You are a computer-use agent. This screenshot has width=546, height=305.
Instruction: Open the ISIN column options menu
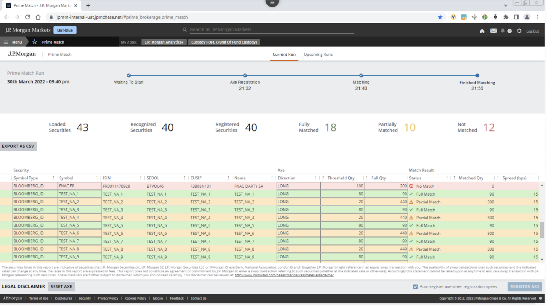[x=141, y=178]
